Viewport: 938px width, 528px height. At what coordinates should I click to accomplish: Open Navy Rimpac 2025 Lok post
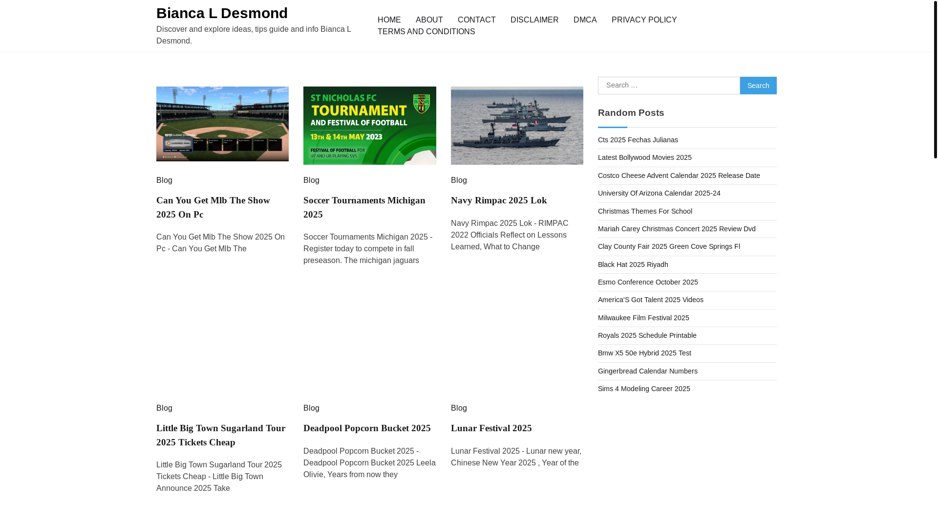[499, 200]
